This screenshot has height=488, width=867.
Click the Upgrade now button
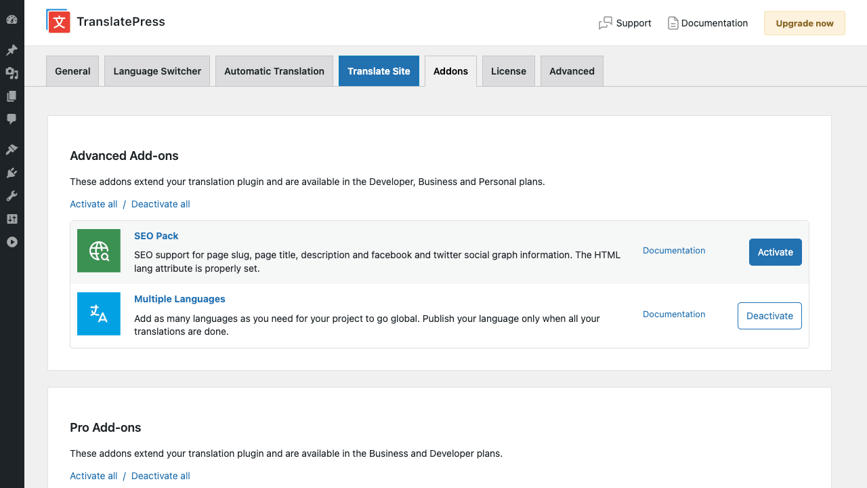point(805,23)
